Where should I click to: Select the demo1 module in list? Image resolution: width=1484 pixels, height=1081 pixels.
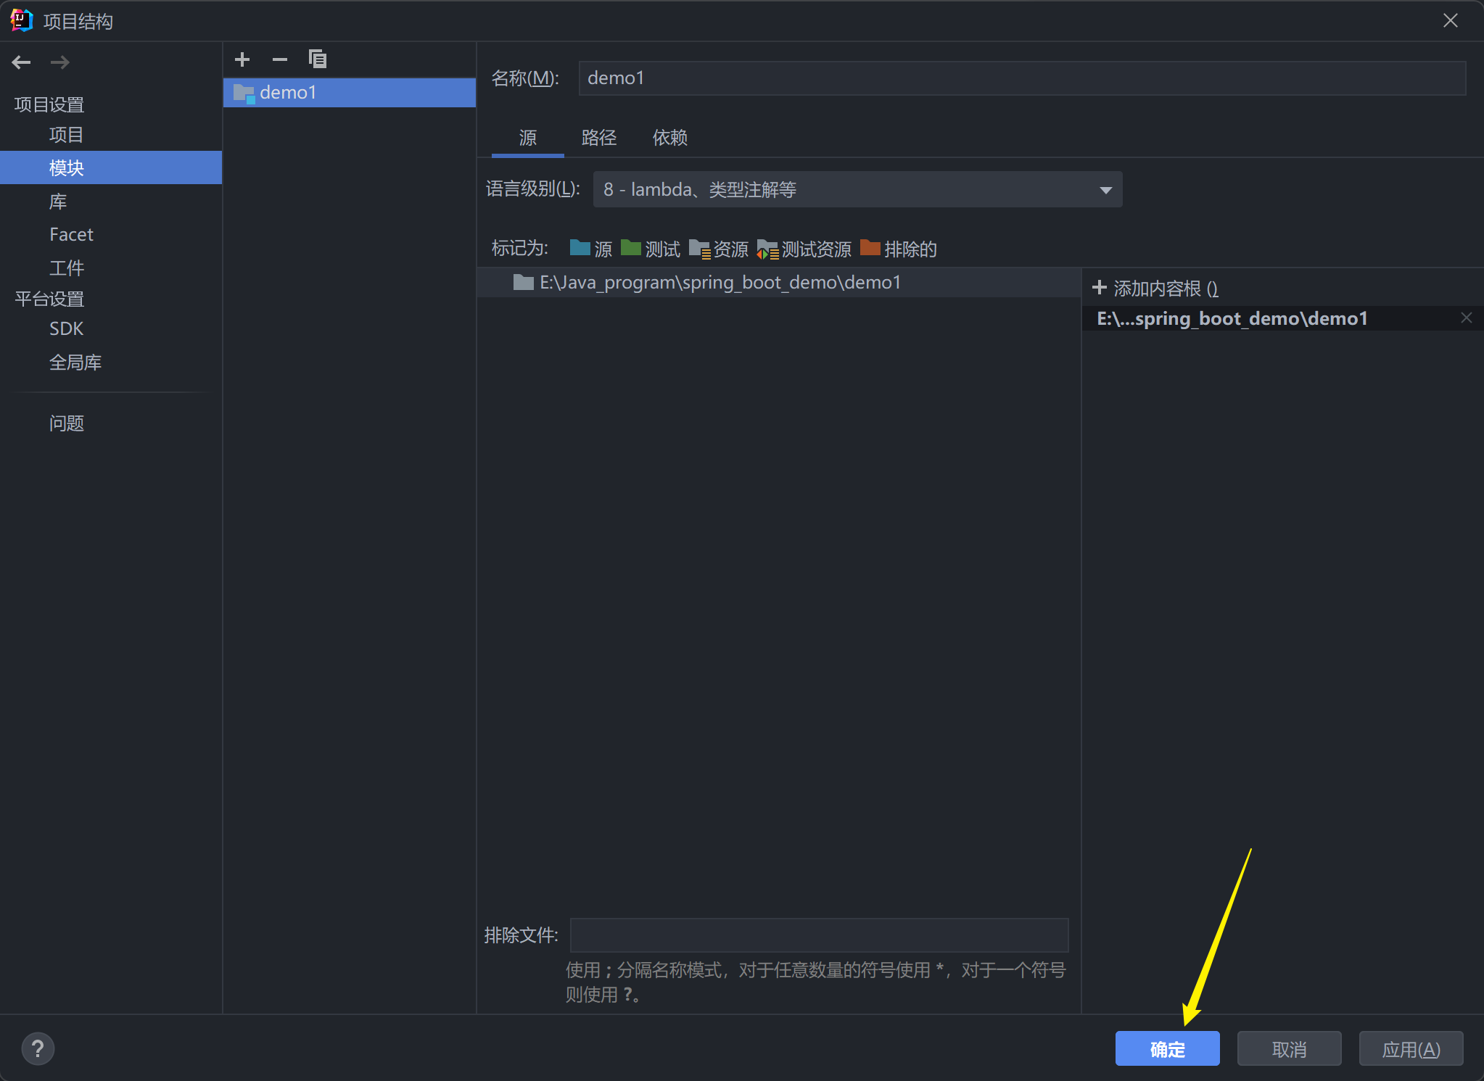(350, 93)
